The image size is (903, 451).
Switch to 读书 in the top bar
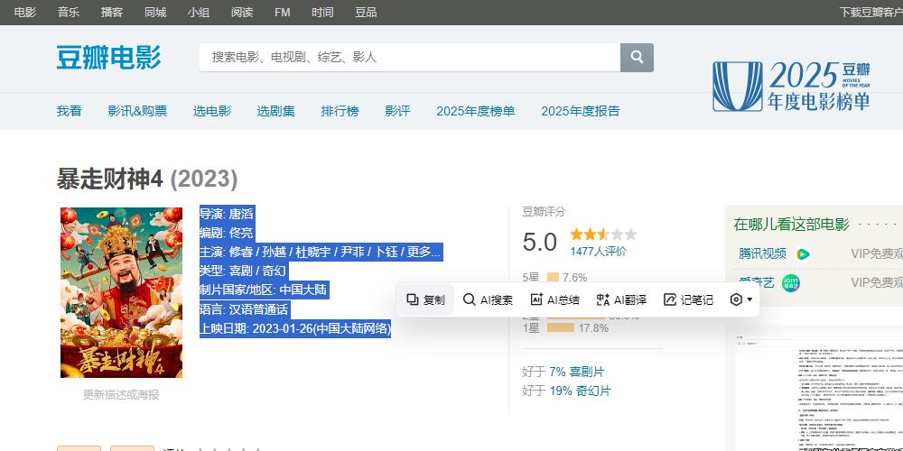241,12
